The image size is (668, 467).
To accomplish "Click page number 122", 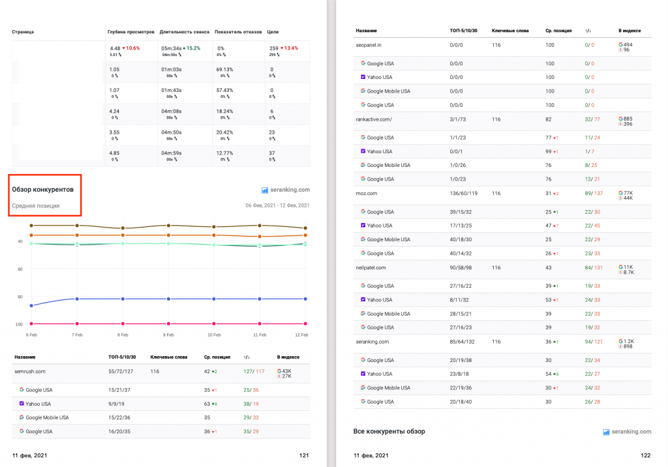I will click(x=645, y=455).
